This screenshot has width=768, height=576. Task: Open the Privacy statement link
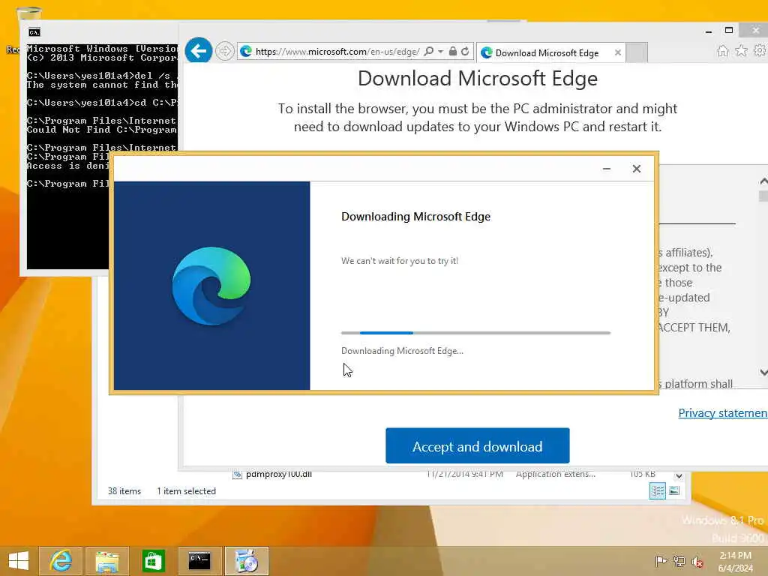pos(723,413)
